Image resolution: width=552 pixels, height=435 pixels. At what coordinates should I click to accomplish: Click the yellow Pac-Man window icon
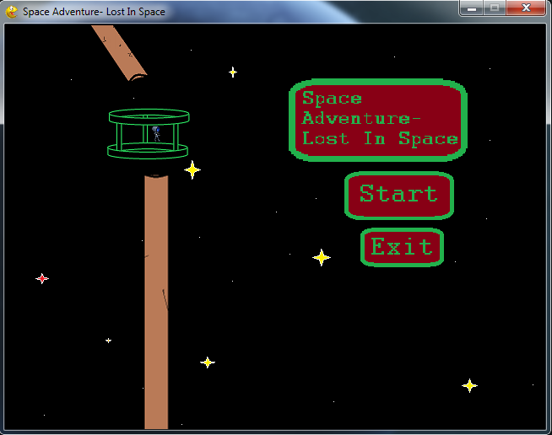(x=12, y=12)
